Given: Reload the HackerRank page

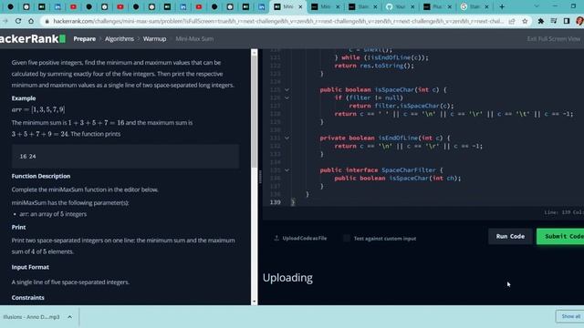Looking at the screenshot, I should (18, 21).
